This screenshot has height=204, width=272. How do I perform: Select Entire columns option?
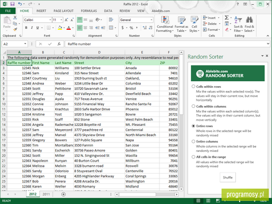(193, 141)
